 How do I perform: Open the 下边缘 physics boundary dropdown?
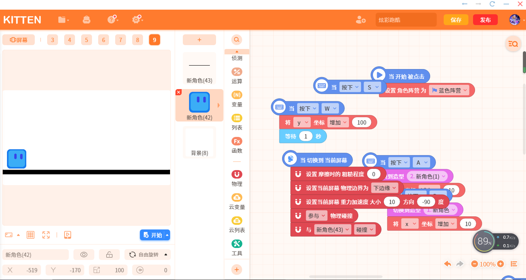pyautogui.click(x=384, y=188)
